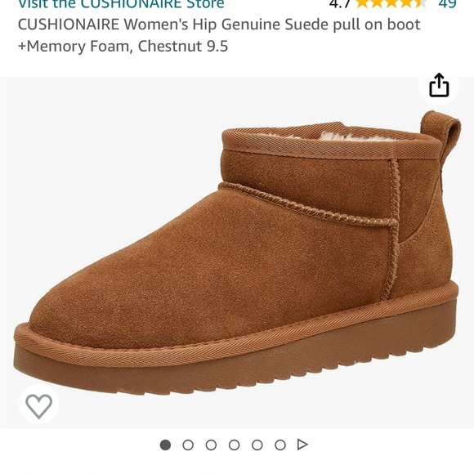The image size is (474, 474).
Task: Open the chestnut boot main product image
Action: click(237, 253)
